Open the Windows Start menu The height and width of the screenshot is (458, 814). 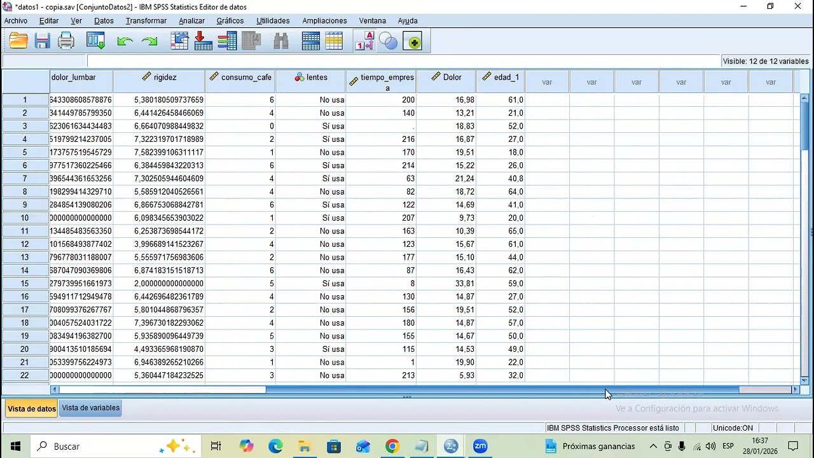pyautogui.click(x=15, y=447)
